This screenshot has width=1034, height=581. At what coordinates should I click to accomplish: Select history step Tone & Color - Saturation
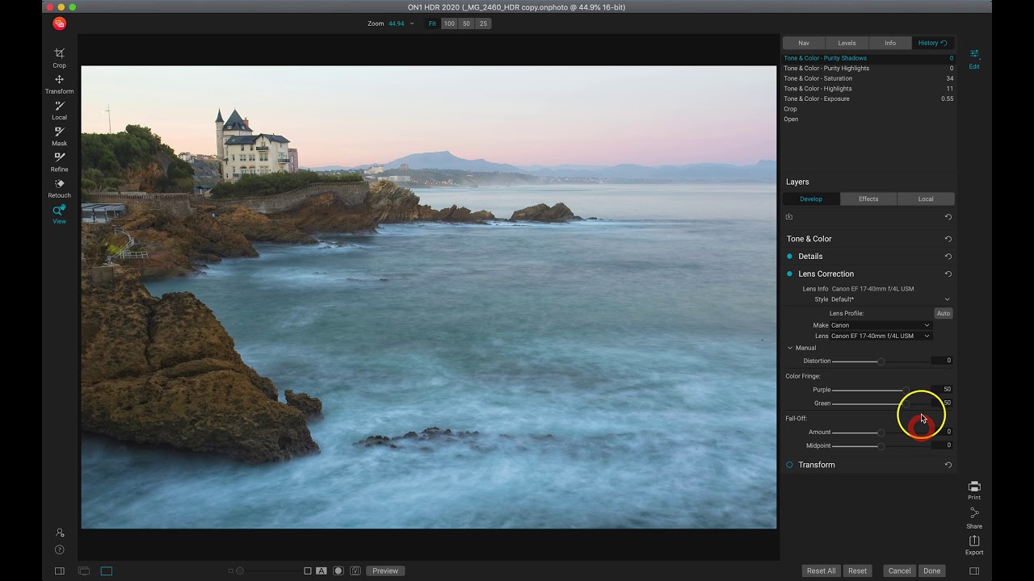coord(868,78)
